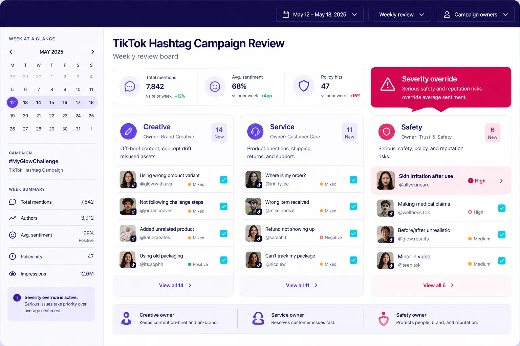Click the Creative pencil icon
The width and height of the screenshot is (520, 346).
coord(129,131)
